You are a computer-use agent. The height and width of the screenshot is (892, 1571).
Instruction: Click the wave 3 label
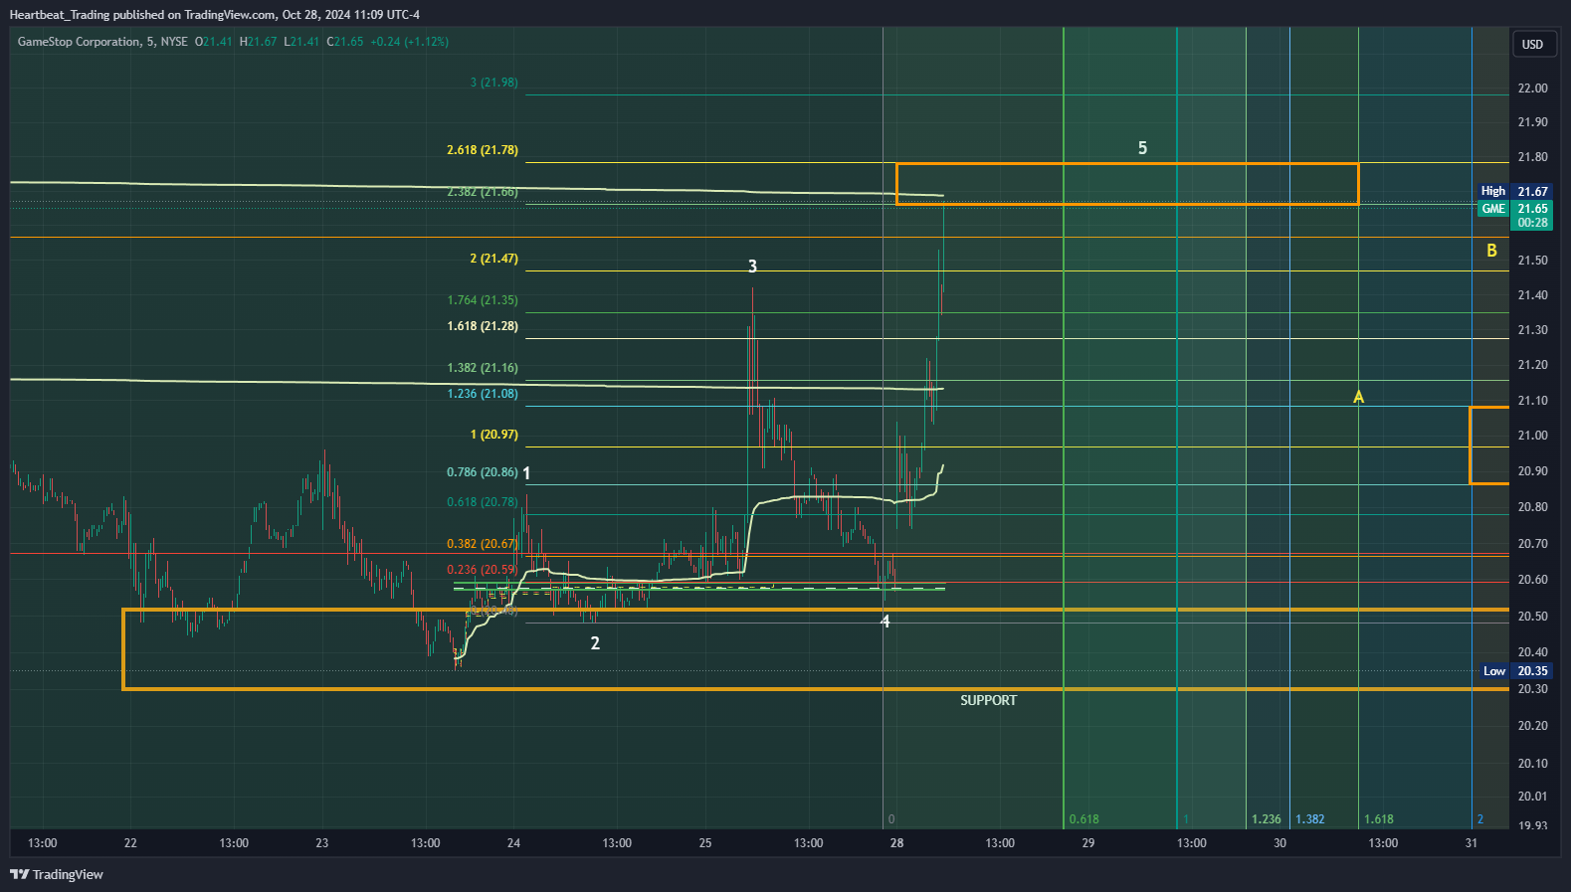[x=752, y=267]
